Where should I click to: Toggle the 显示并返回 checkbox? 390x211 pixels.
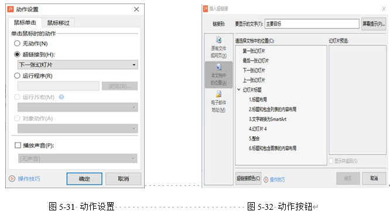pyautogui.click(x=331, y=161)
